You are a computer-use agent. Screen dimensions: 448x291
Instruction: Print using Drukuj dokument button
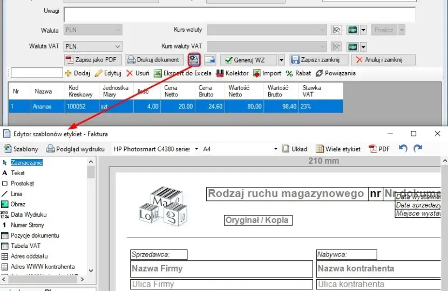tap(154, 60)
